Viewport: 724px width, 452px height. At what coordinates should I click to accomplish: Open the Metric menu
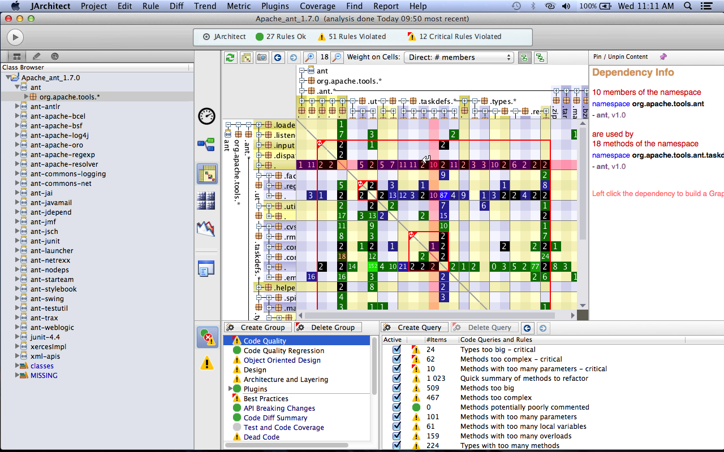[239, 6]
